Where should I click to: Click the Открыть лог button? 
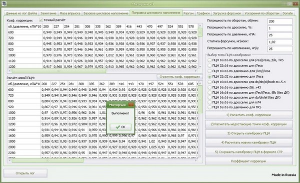(25, 173)
